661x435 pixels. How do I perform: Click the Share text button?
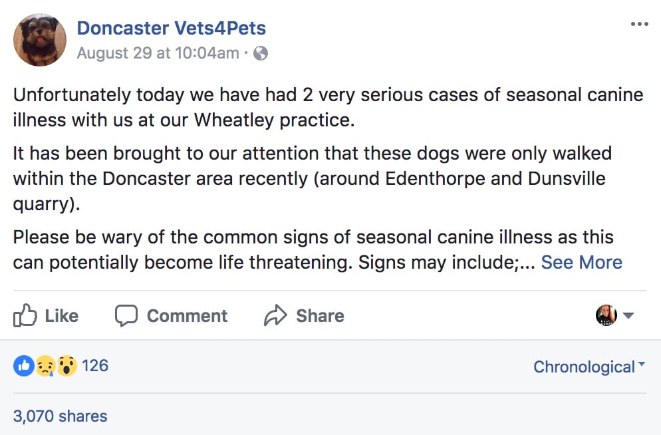pyautogui.click(x=320, y=316)
